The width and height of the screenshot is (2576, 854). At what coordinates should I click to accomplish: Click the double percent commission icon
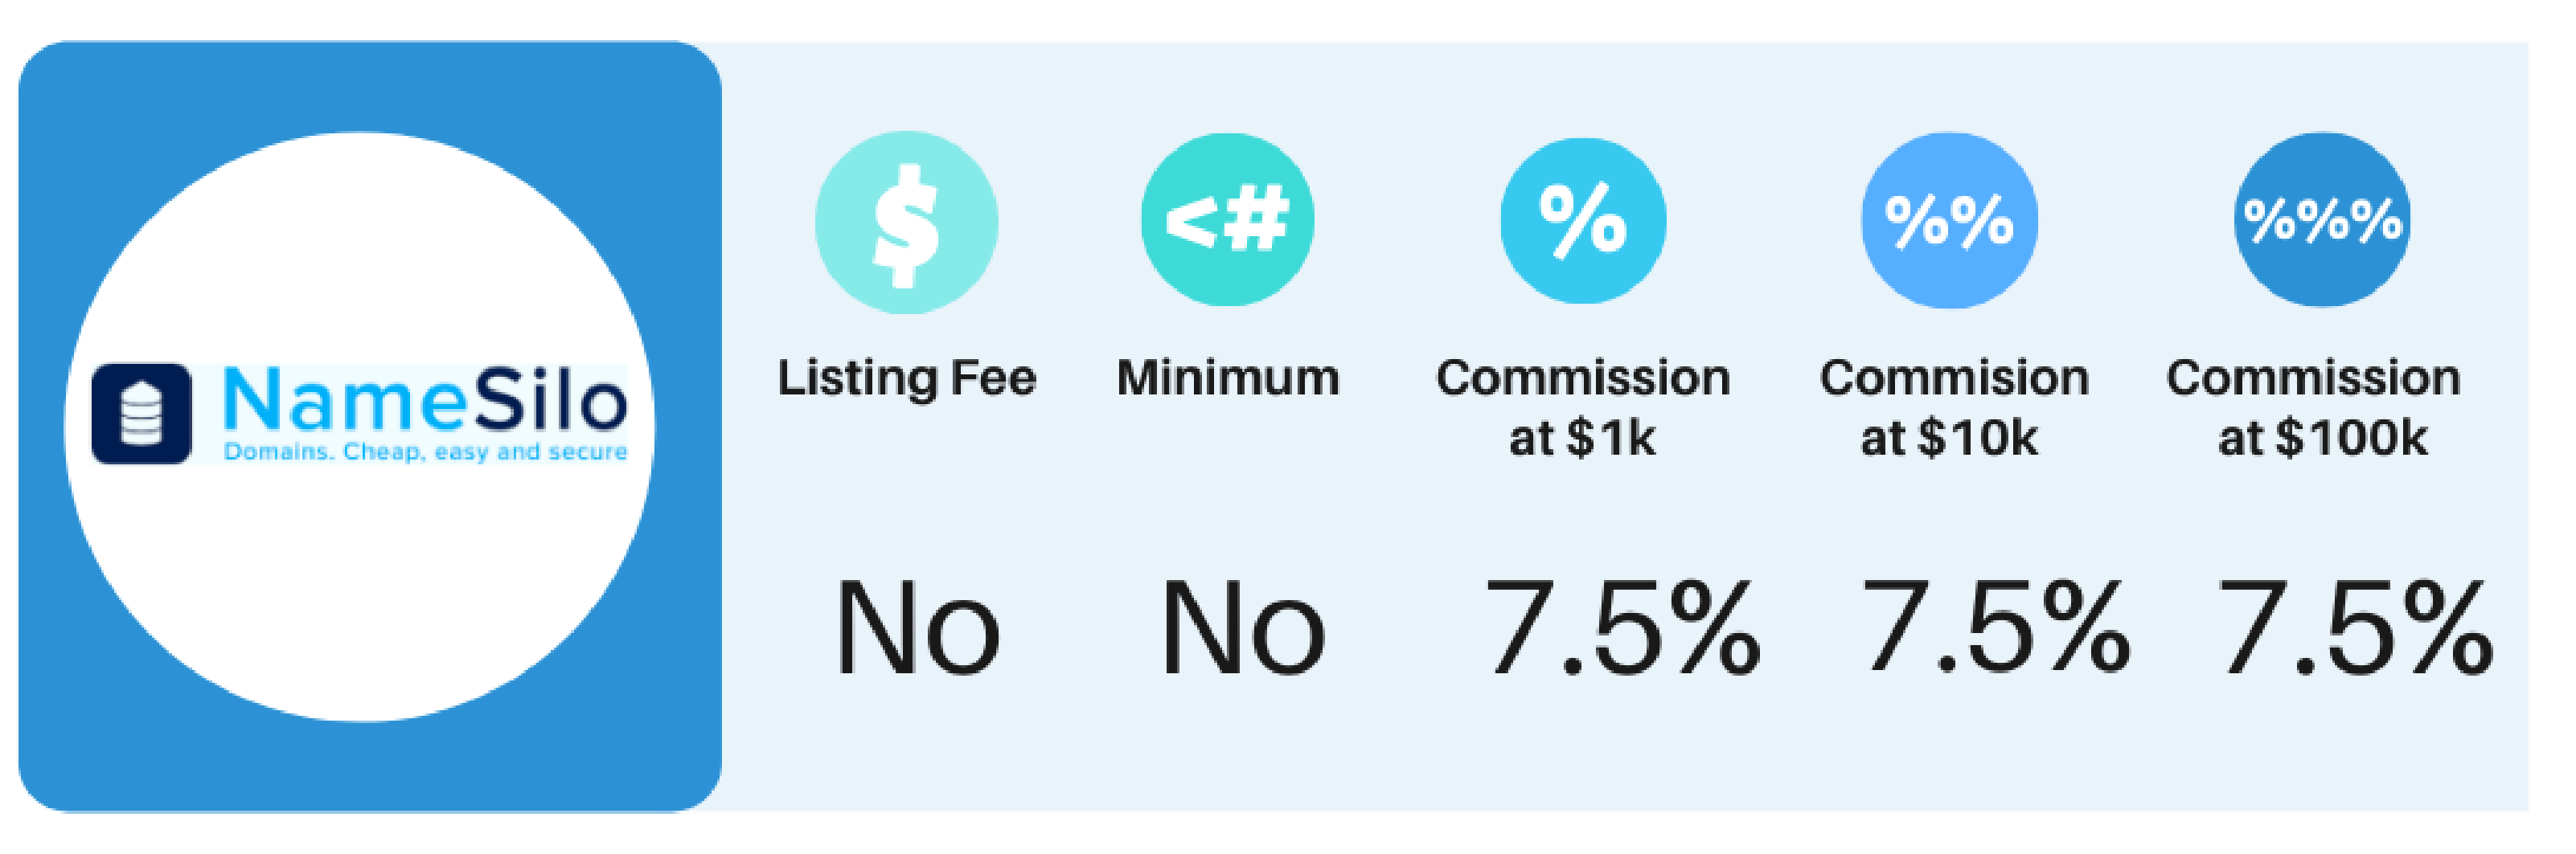coord(1949,221)
